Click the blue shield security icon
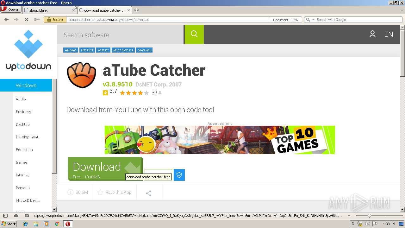Screen dimensions: 405x228 (179, 175)
